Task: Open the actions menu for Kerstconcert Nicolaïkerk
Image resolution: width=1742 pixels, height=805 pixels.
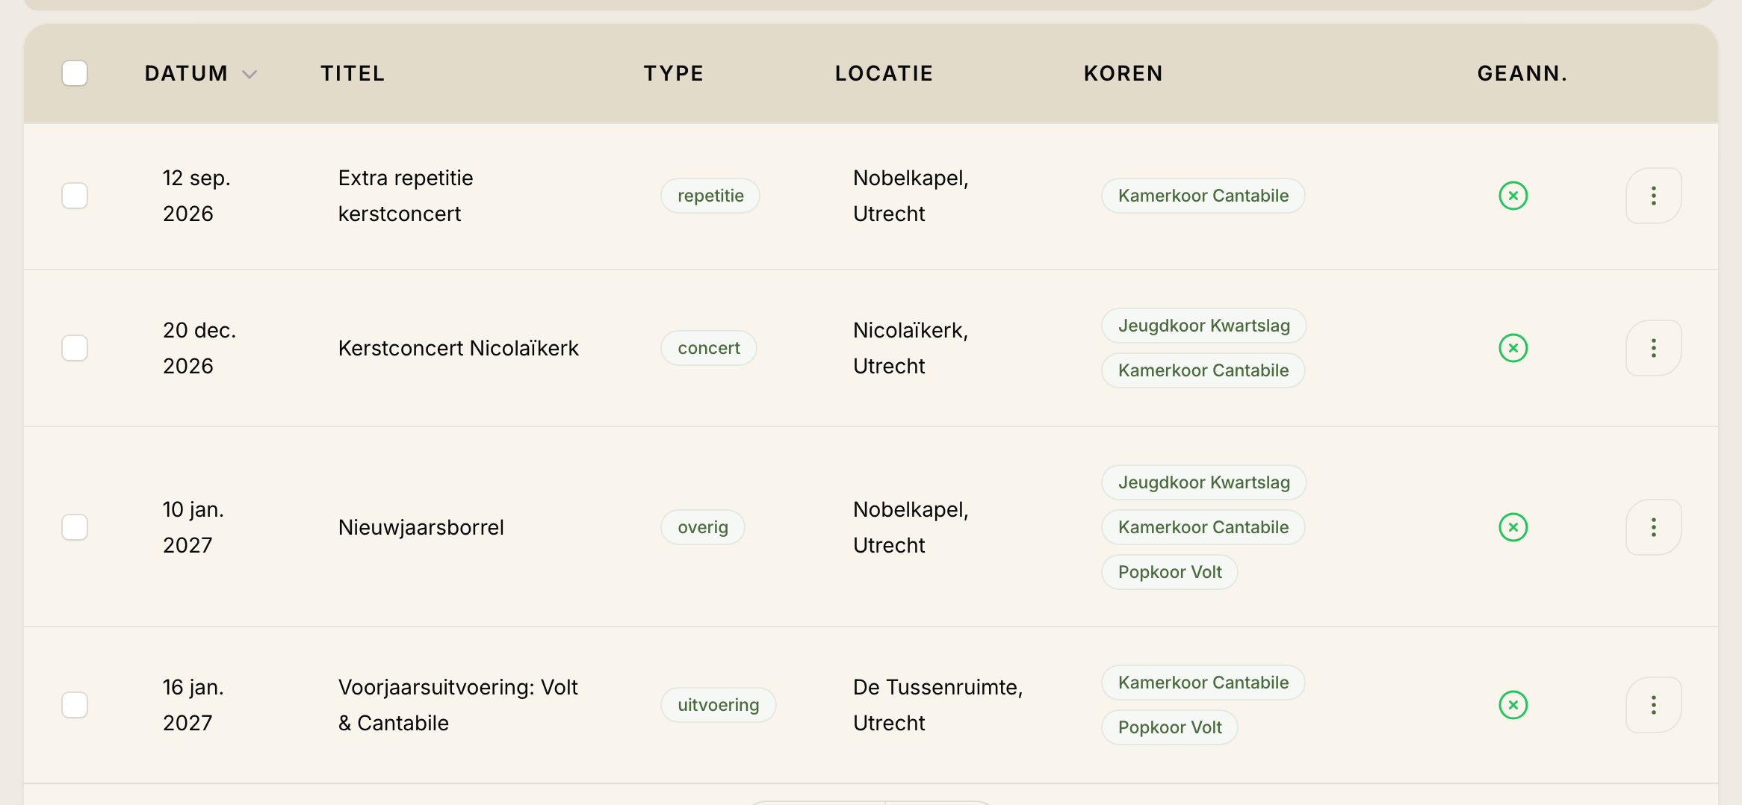Action: [1653, 348]
